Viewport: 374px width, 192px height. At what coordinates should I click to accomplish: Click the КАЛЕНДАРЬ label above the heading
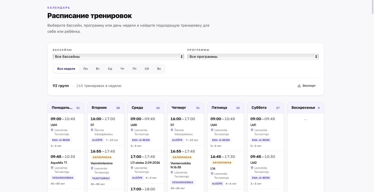[59, 8]
